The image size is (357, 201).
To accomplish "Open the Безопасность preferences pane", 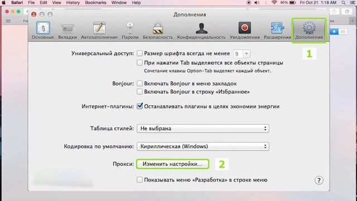I will pos(158,31).
